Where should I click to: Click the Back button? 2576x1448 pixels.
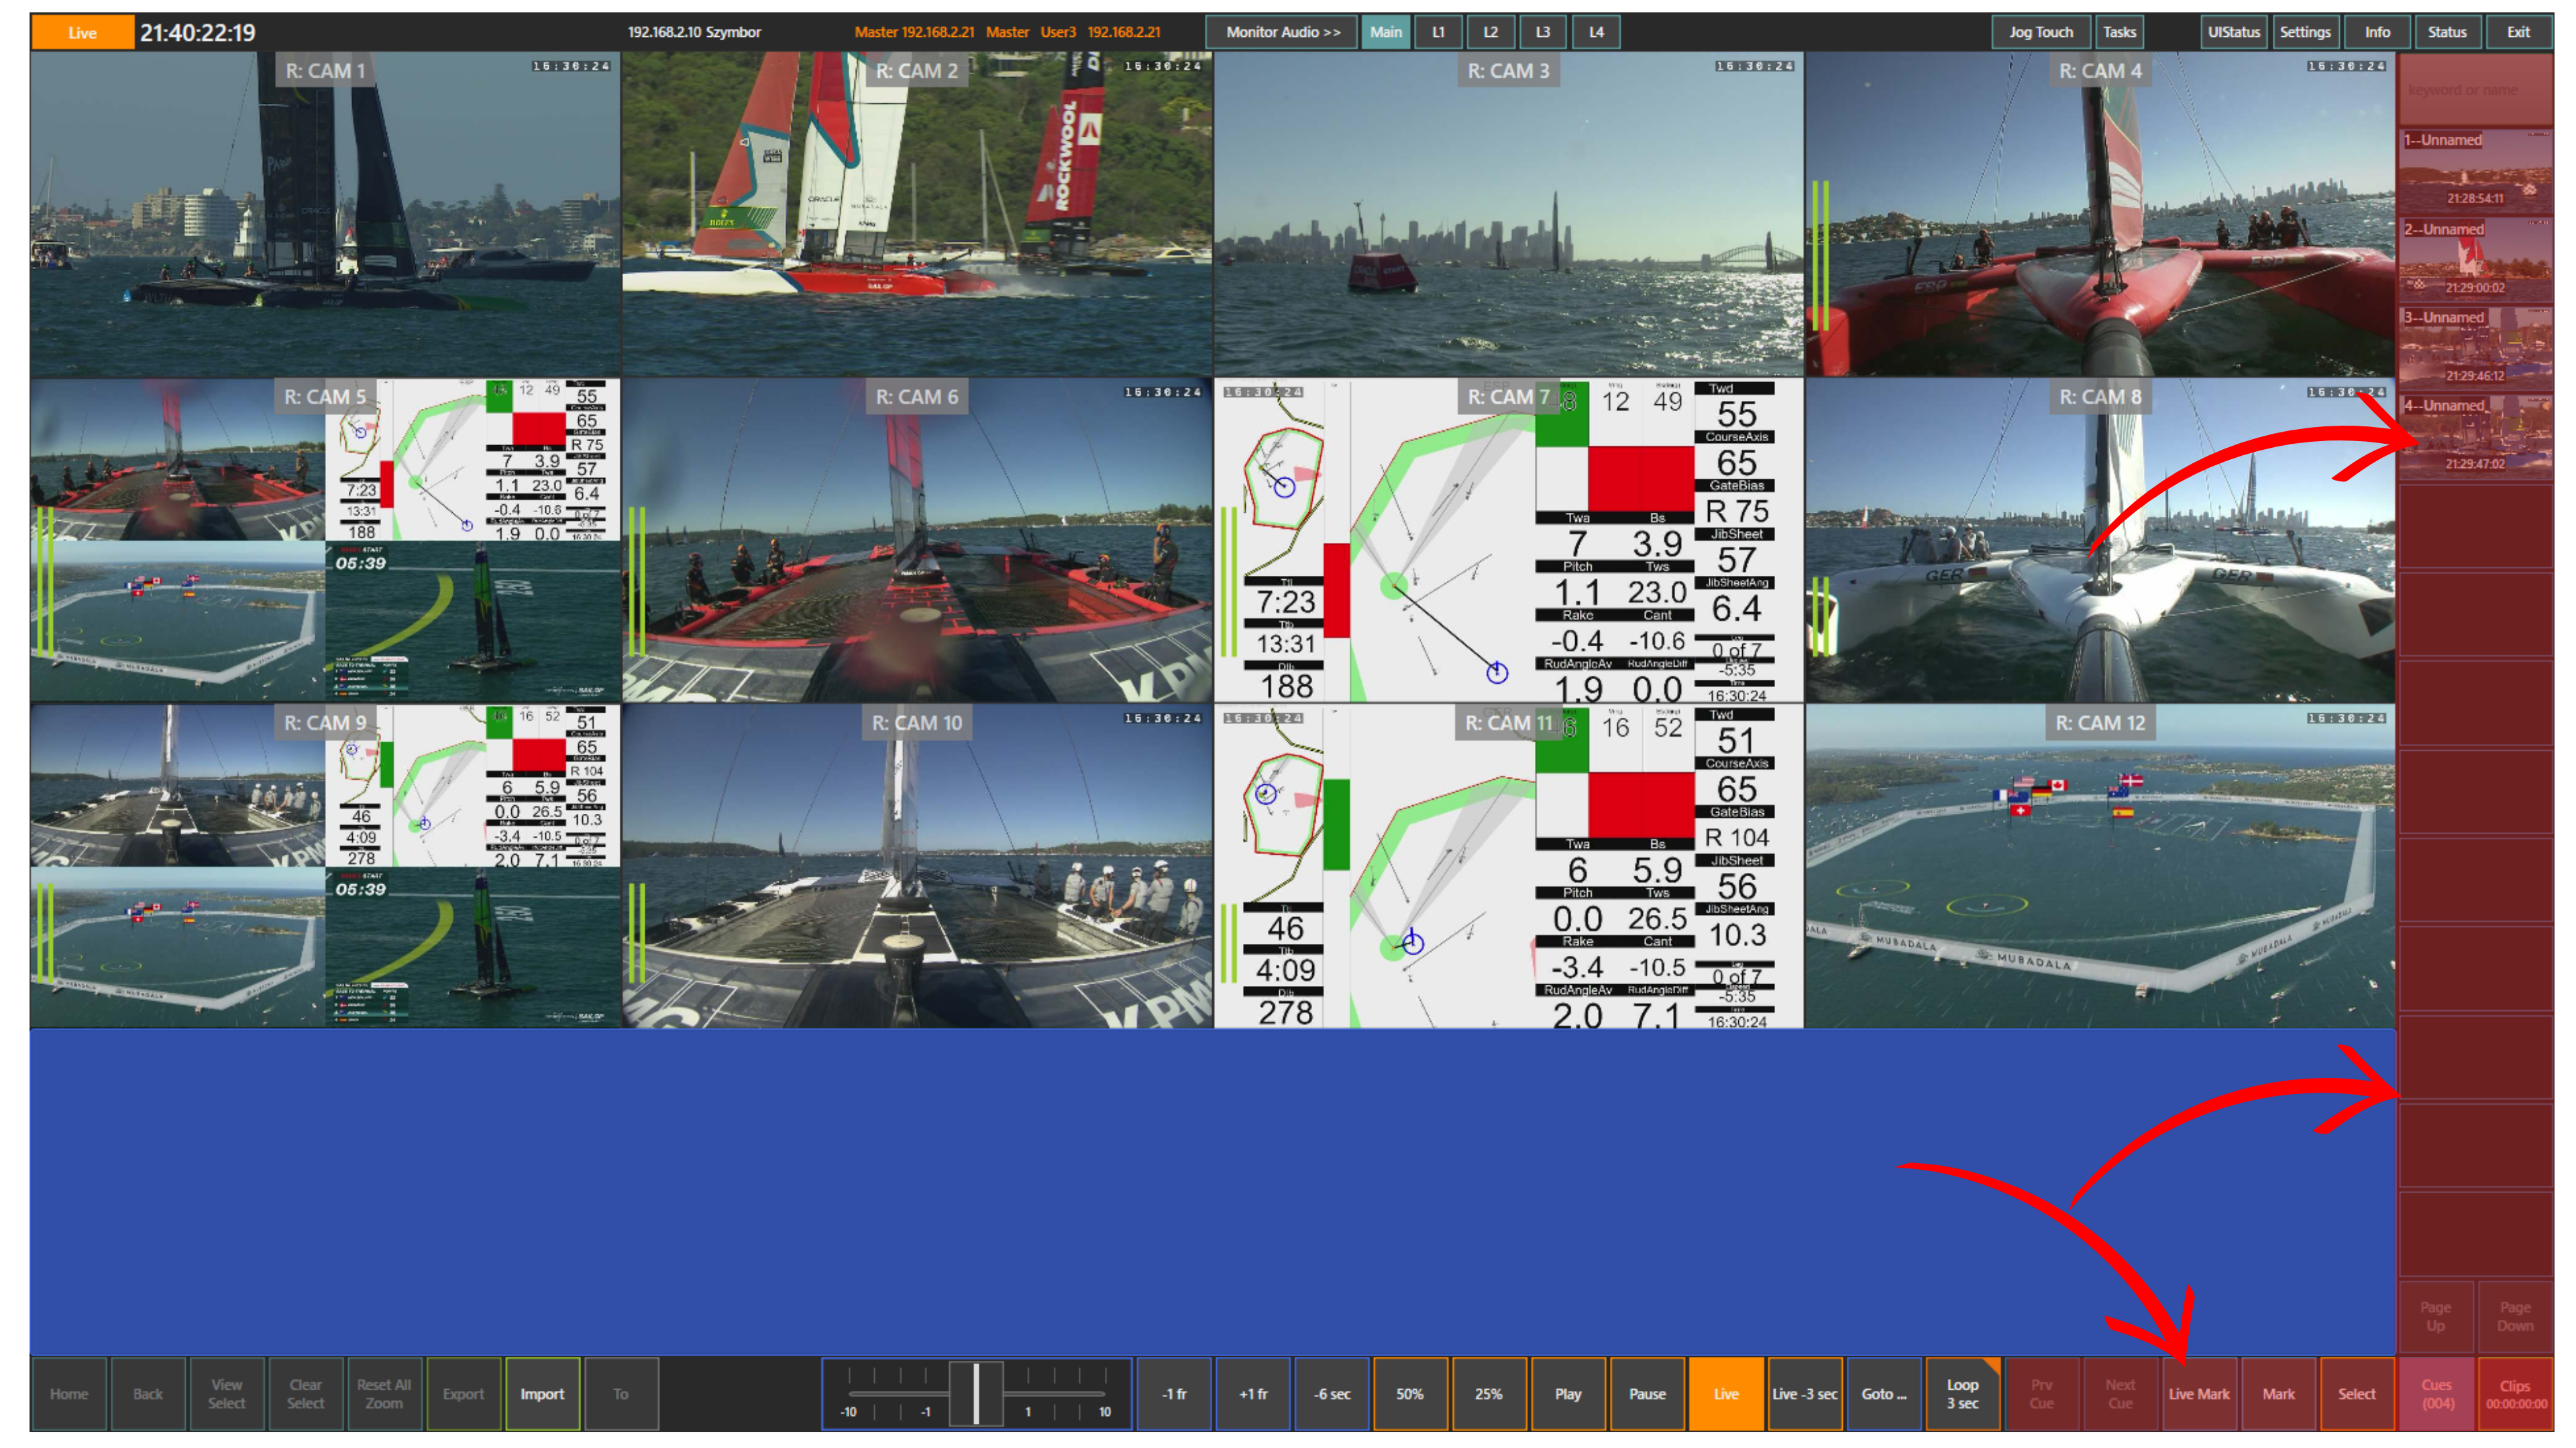148,1393
